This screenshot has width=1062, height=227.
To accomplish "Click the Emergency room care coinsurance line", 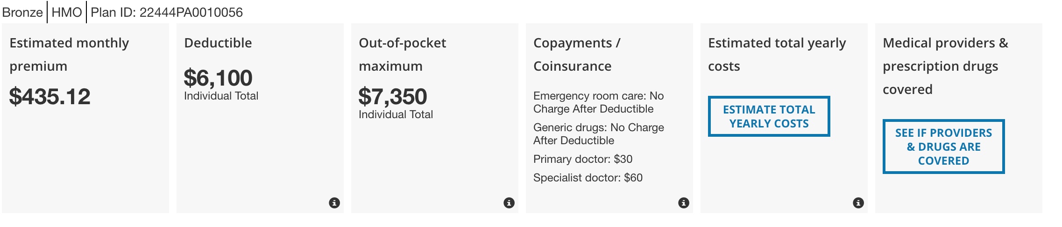I will (598, 102).
